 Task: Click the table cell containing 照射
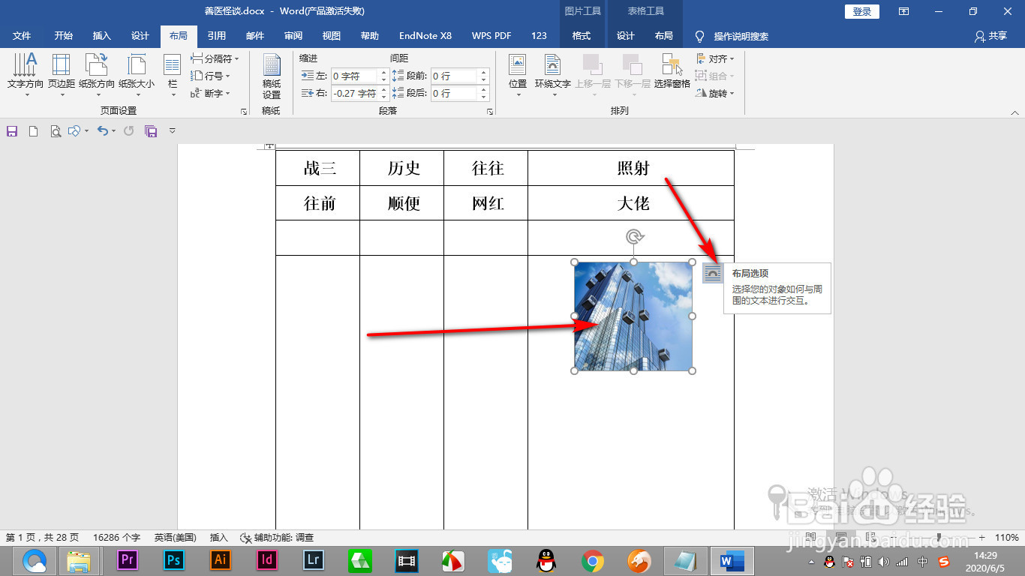tap(631, 168)
